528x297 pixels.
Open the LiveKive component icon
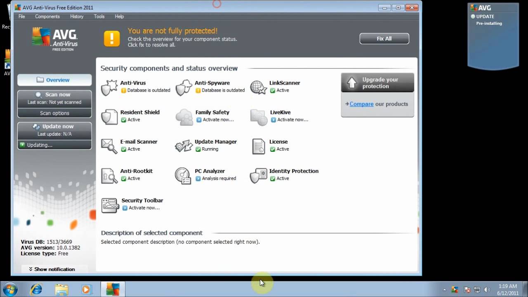(259, 117)
